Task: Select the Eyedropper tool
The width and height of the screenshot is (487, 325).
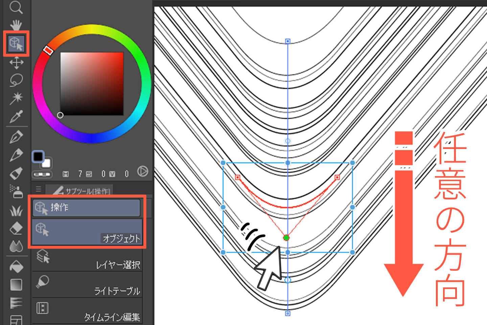Action: coord(16,116)
